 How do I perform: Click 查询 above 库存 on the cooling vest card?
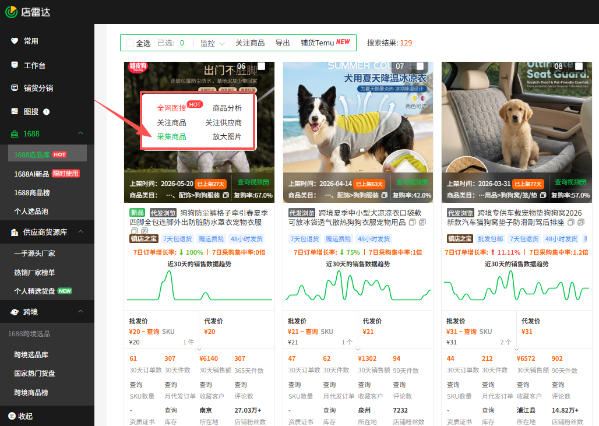pyautogui.click(x=329, y=410)
